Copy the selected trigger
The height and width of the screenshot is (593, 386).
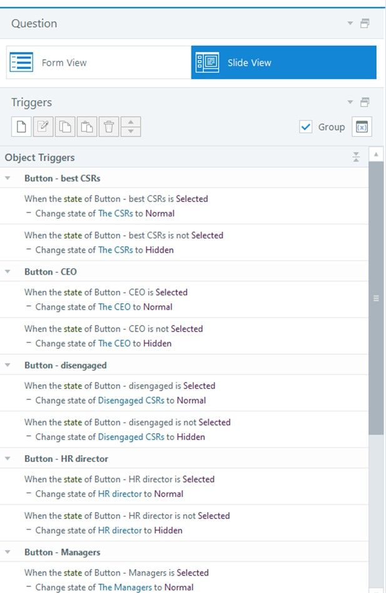click(x=65, y=127)
